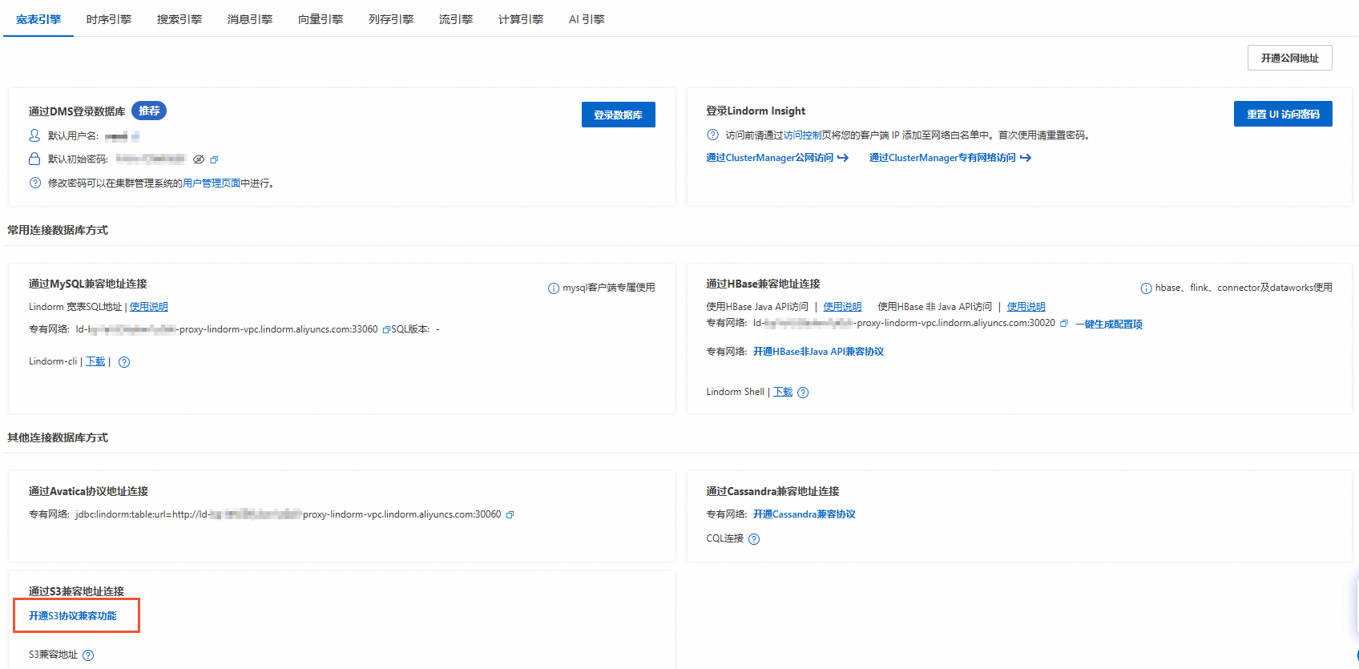Click 开通公网地址 button
Image resolution: width=1359 pixels, height=669 pixels.
(x=1289, y=58)
